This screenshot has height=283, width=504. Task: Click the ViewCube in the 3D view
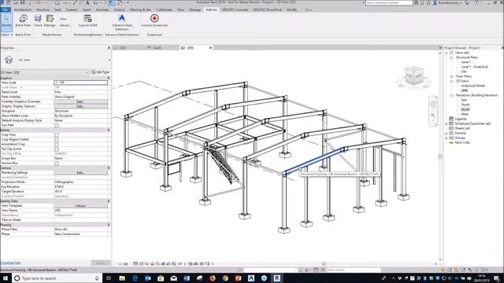(413, 76)
